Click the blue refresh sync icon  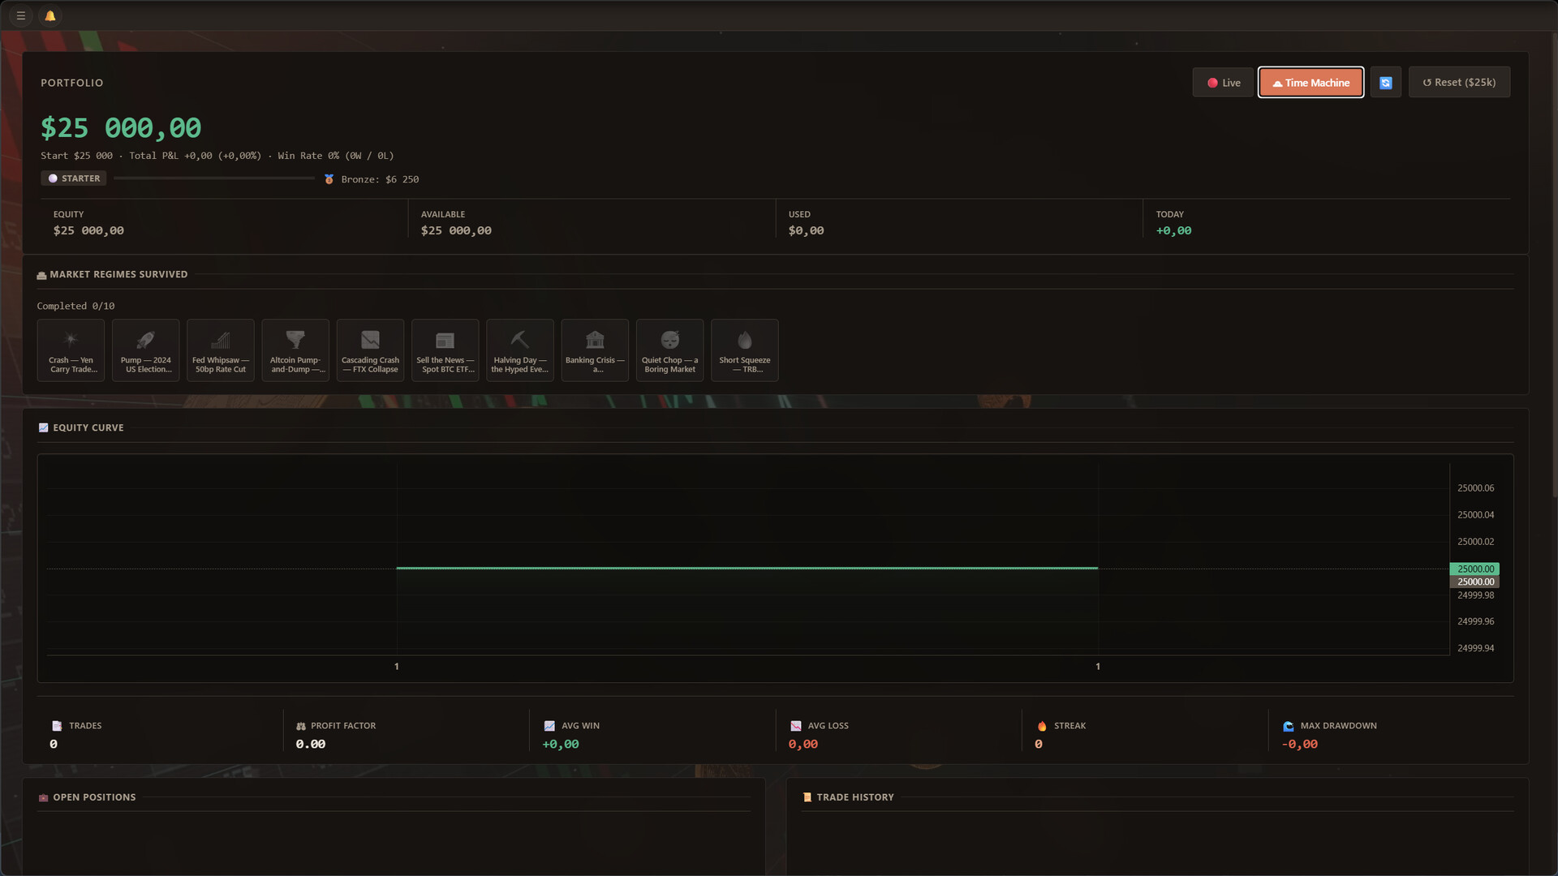tap(1386, 83)
